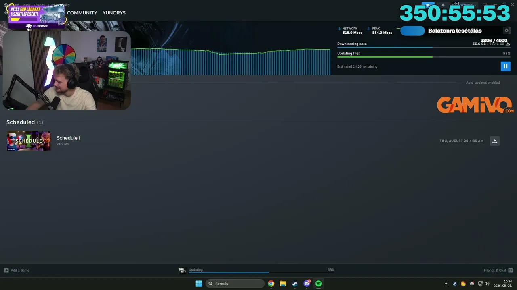Click the Downloading data progress bar
Viewport: 517px width, 290px height.
point(424,47)
